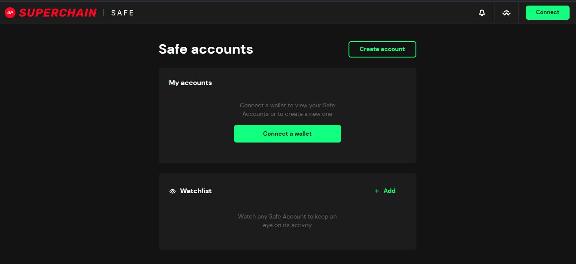576x264 pixels.
Task: Click empty area below Connect a wallet button
Action: [x=287, y=152]
